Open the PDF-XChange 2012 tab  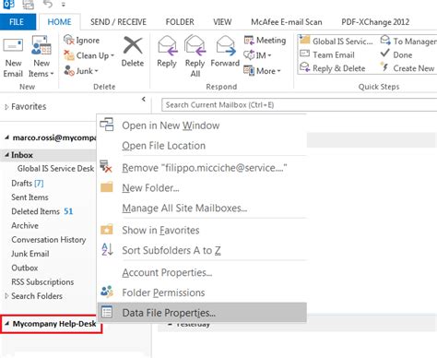pyautogui.click(x=375, y=22)
